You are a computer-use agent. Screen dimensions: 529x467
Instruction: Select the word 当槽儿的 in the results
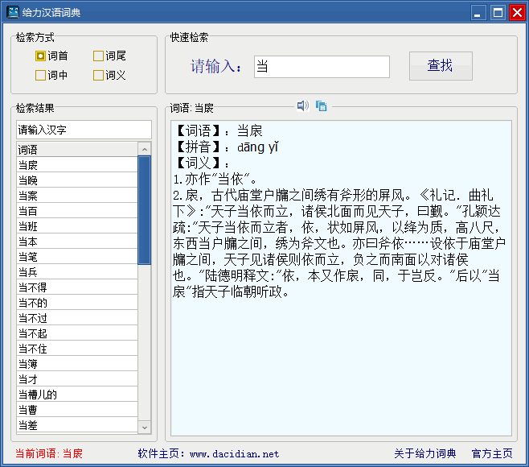pyautogui.click(x=77, y=395)
